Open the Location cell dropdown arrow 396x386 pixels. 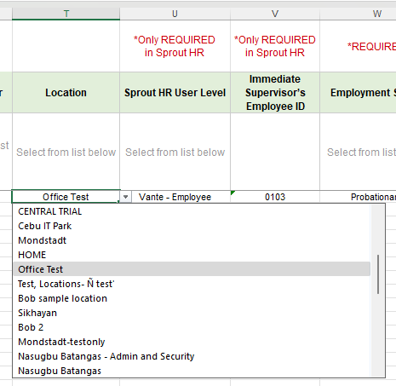[x=126, y=197]
